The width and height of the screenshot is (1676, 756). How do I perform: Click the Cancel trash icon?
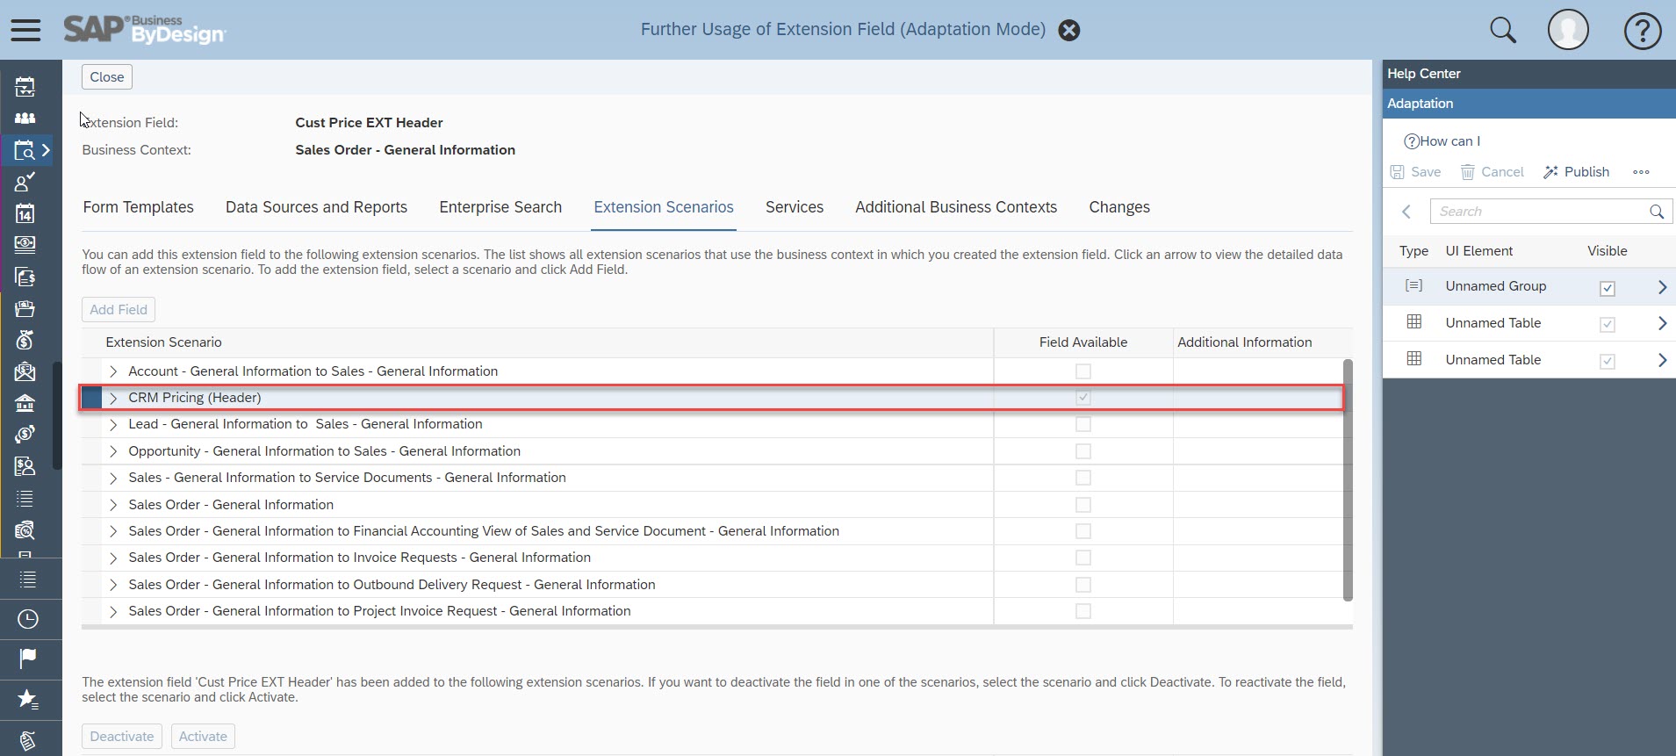tap(1468, 172)
